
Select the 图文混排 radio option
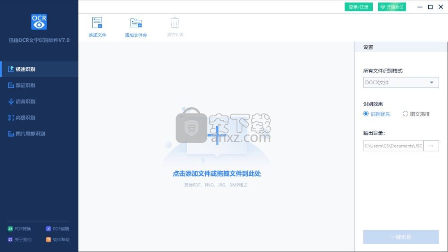[x=405, y=113]
